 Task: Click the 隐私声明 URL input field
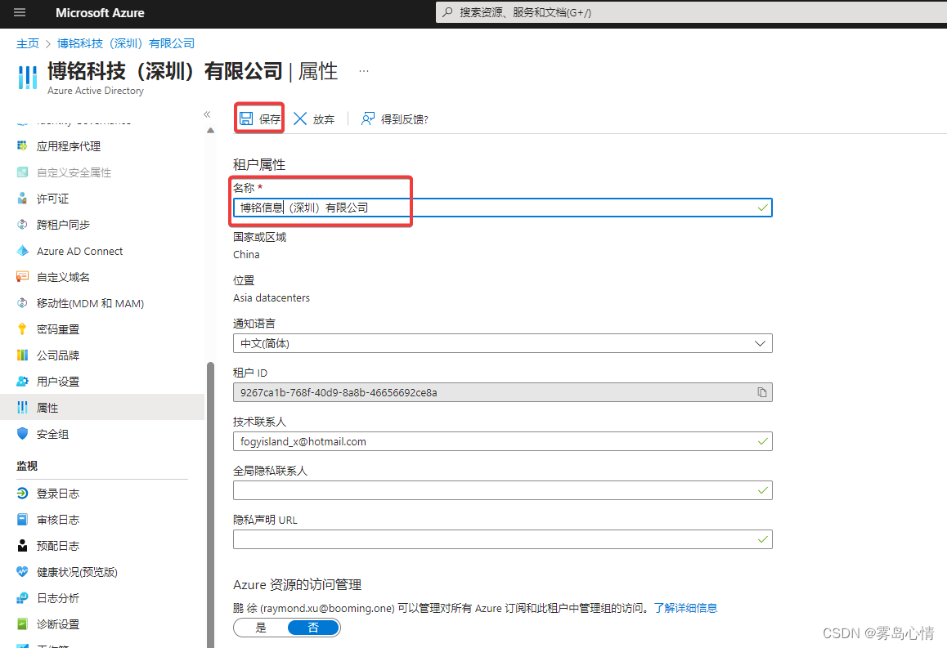[502, 539]
